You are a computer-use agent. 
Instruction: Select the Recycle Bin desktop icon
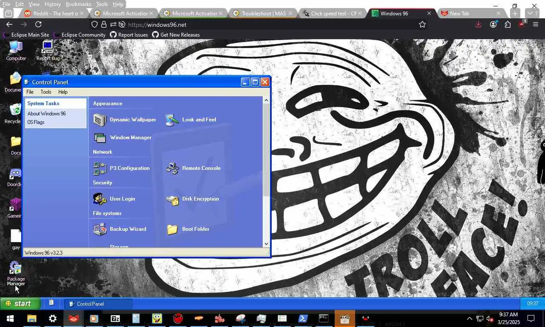14,114
